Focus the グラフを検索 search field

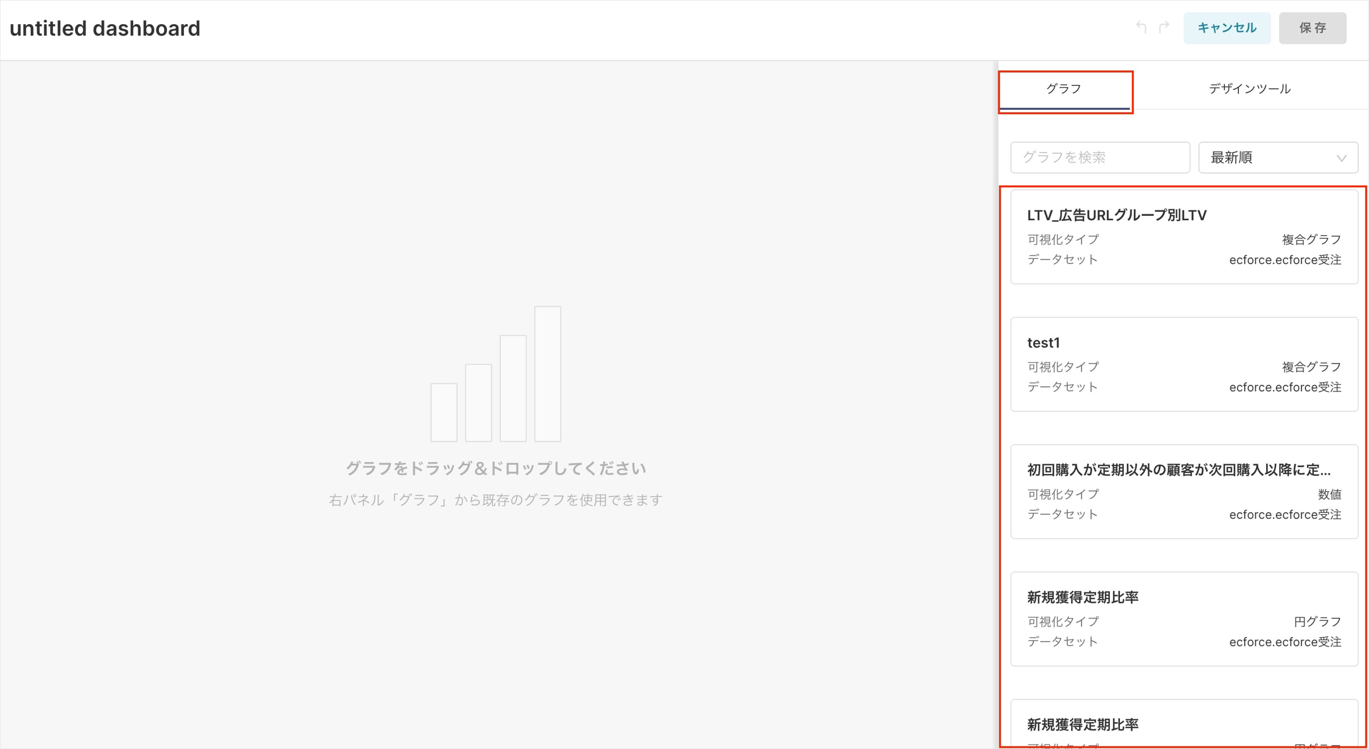(x=1100, y=157)
